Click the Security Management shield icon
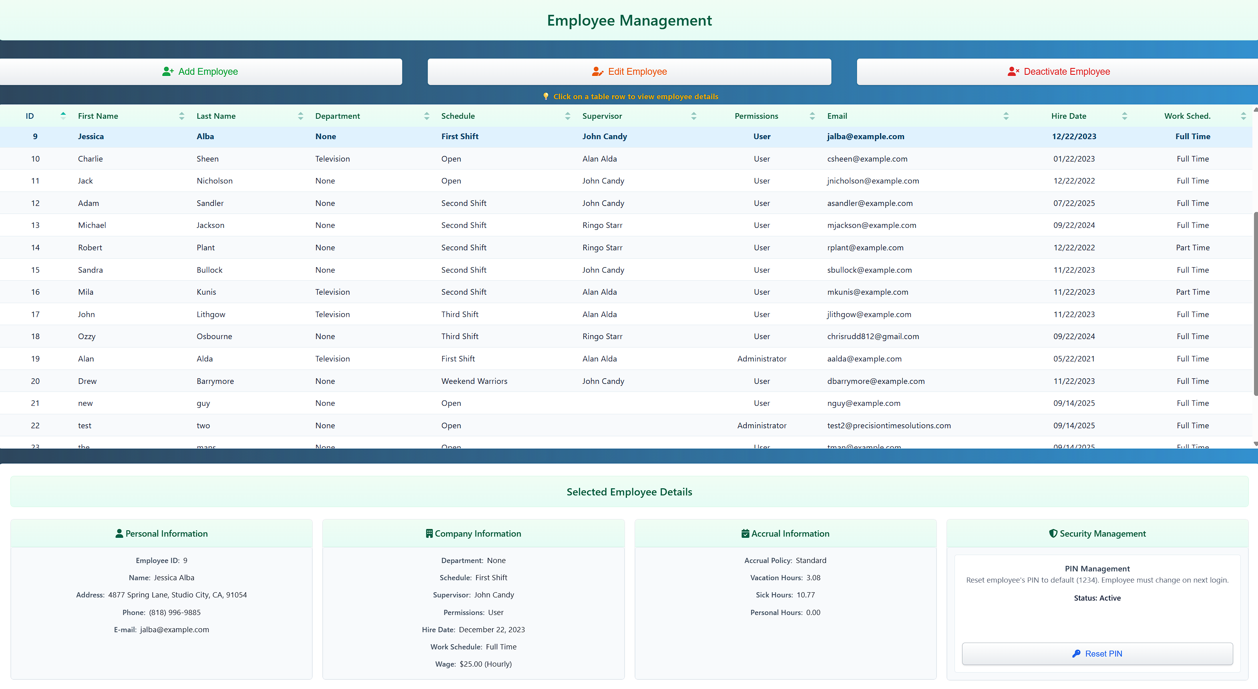The width and height of the screenshot is (1258, 689). (1053, 533)
